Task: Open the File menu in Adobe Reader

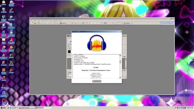Action: pyautogui.click(x=32, y=20)
